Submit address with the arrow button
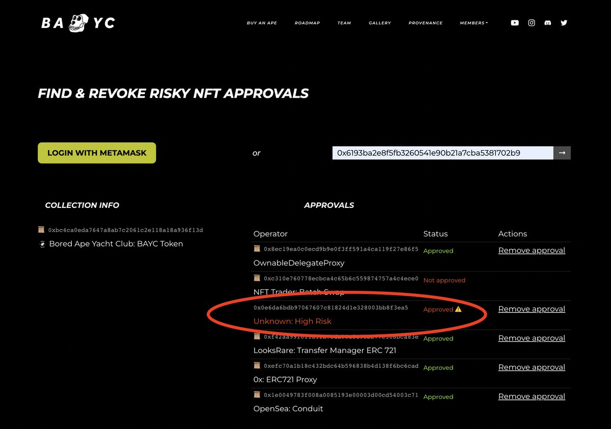This screenshot has height=429, width=611. tap(562, 153)
